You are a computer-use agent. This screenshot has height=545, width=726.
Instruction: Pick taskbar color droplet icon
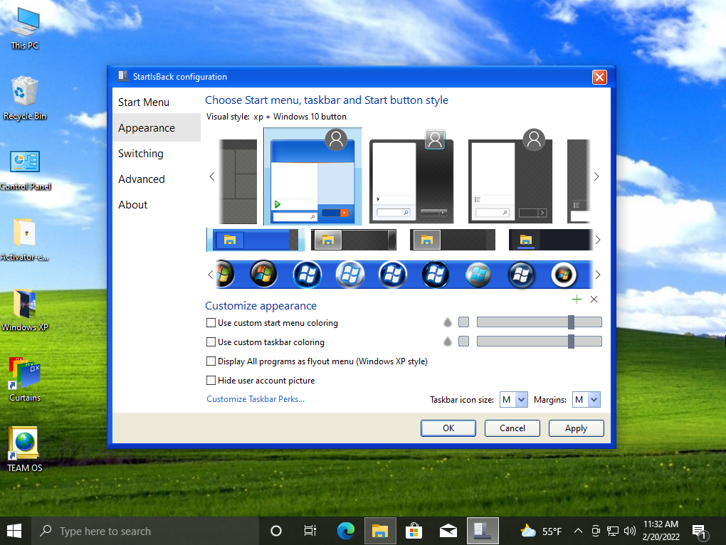click(x=447, y=342)
